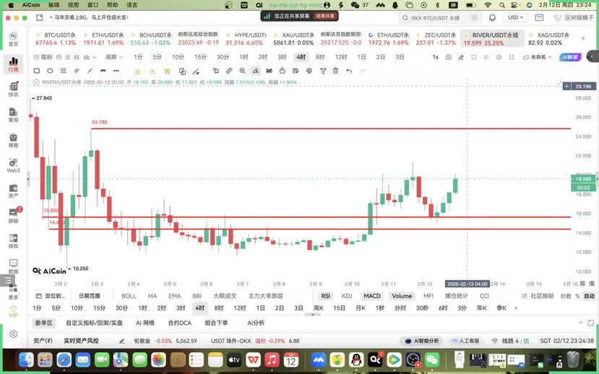Select 周K period in bottom row

(318, 308)
